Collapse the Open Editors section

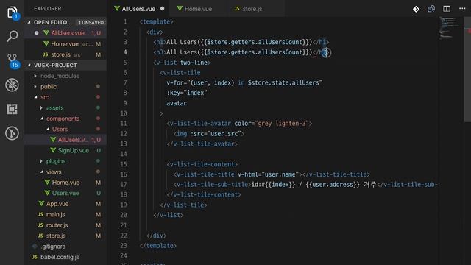point(29,22)
